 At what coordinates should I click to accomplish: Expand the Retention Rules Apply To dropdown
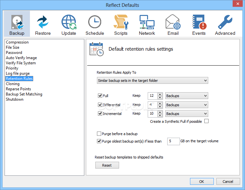click(x=153, y=81)
